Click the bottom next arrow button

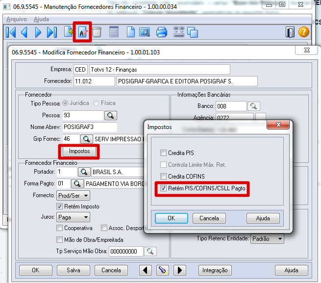180,270
